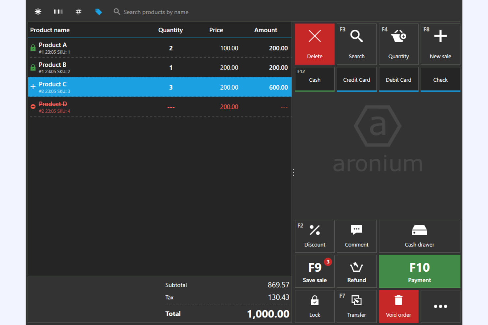Select the hash (SKU entry) icon
The image size is (488, 325).
coord(78,12)
